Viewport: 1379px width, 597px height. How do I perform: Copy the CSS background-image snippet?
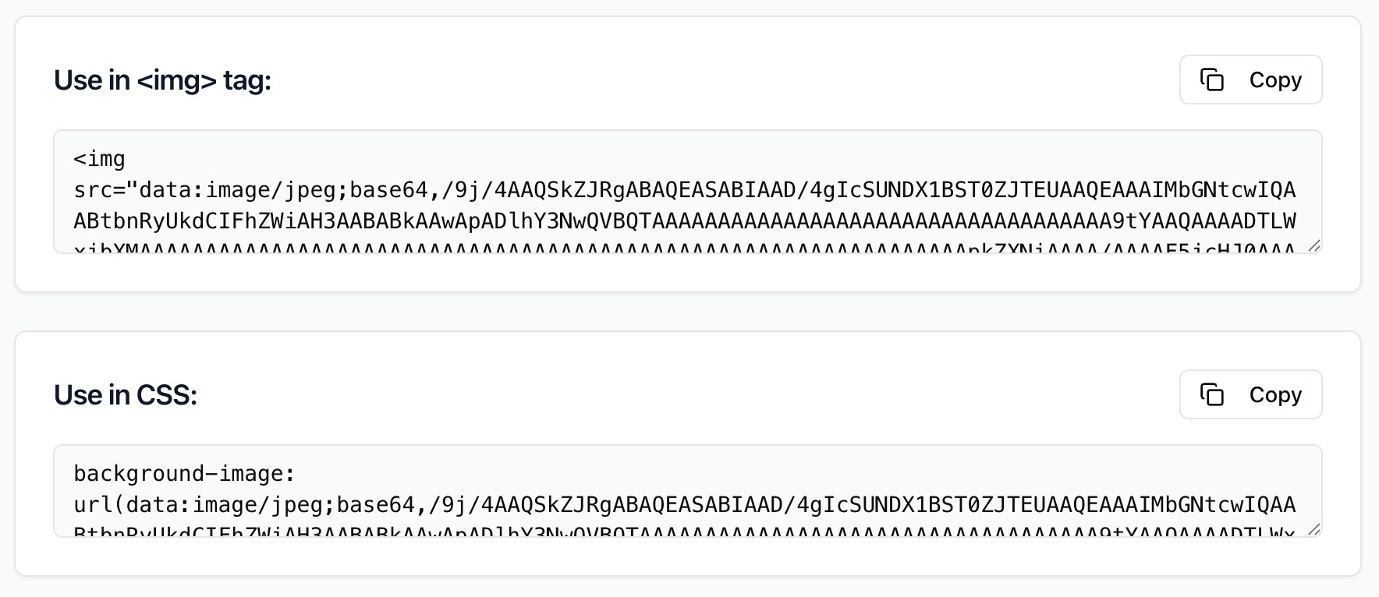(1250, 394)
